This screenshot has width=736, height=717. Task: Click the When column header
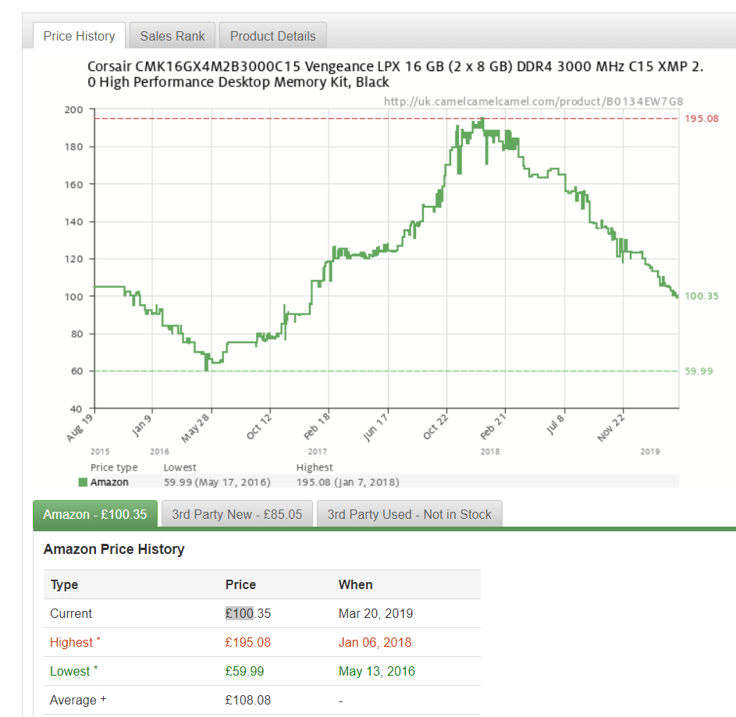coord(355,584)
